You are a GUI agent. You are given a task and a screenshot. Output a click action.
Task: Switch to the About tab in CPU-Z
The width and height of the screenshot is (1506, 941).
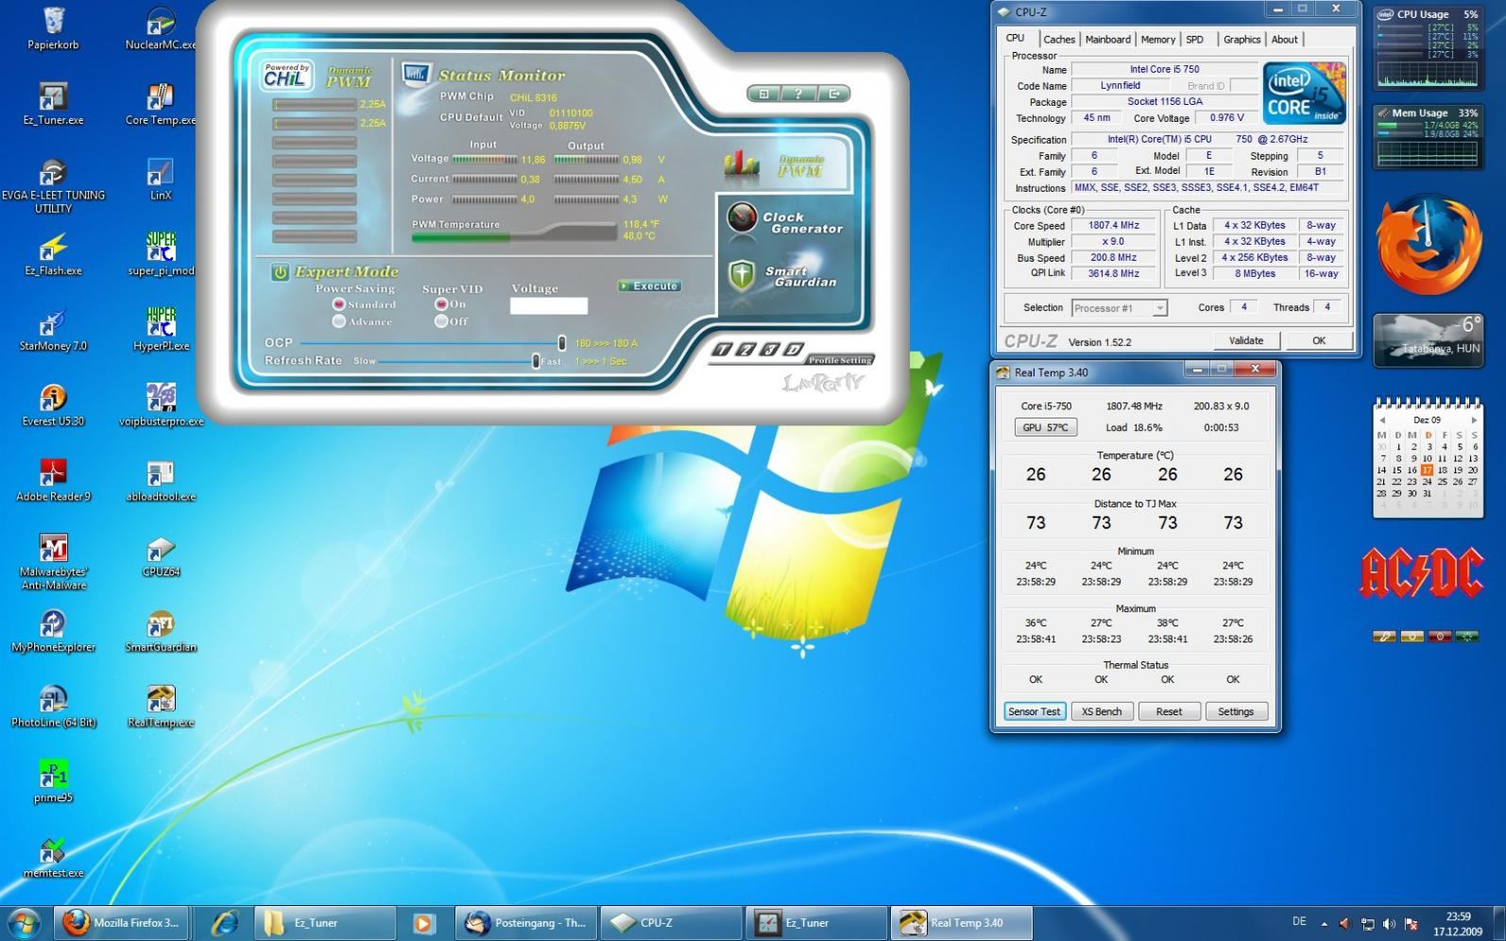point(1284,40)
